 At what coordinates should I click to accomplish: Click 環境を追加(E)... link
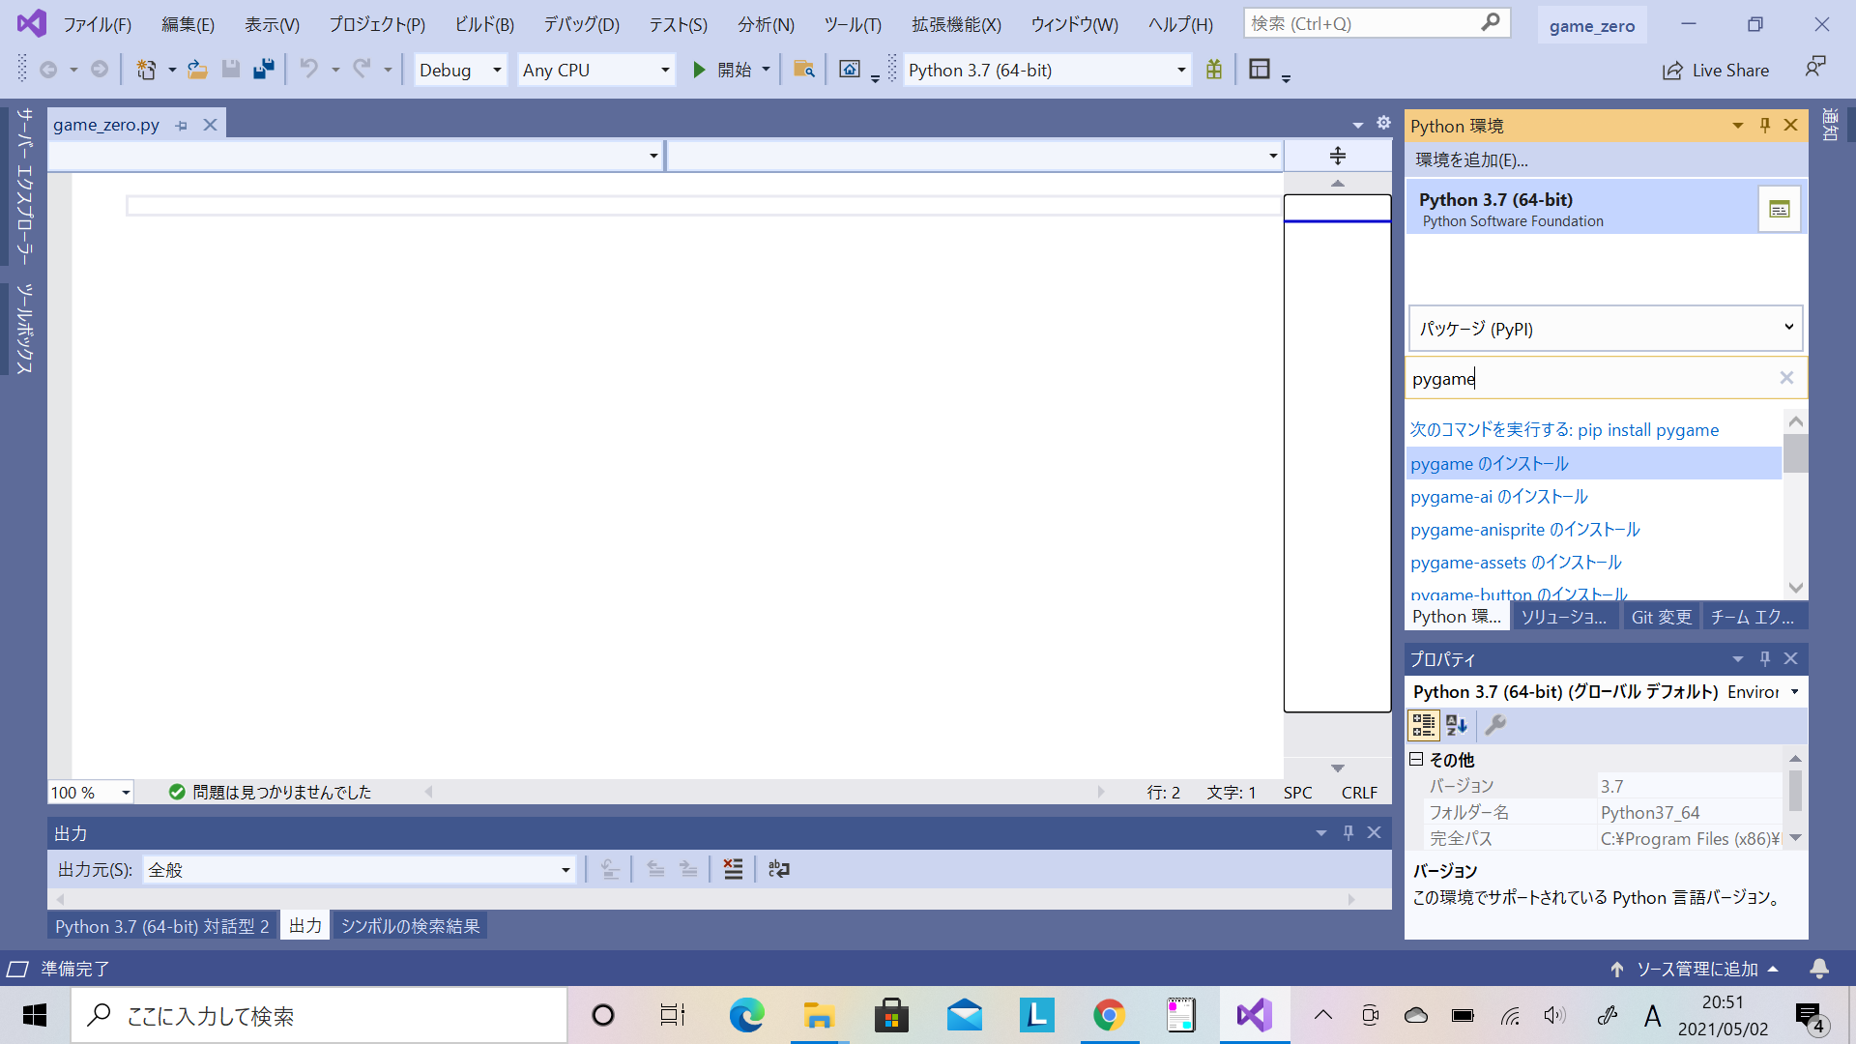(1471, 160)
